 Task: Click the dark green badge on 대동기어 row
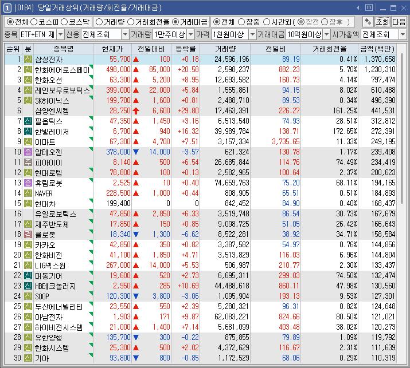pyautogui.click(x=28, y=276)
